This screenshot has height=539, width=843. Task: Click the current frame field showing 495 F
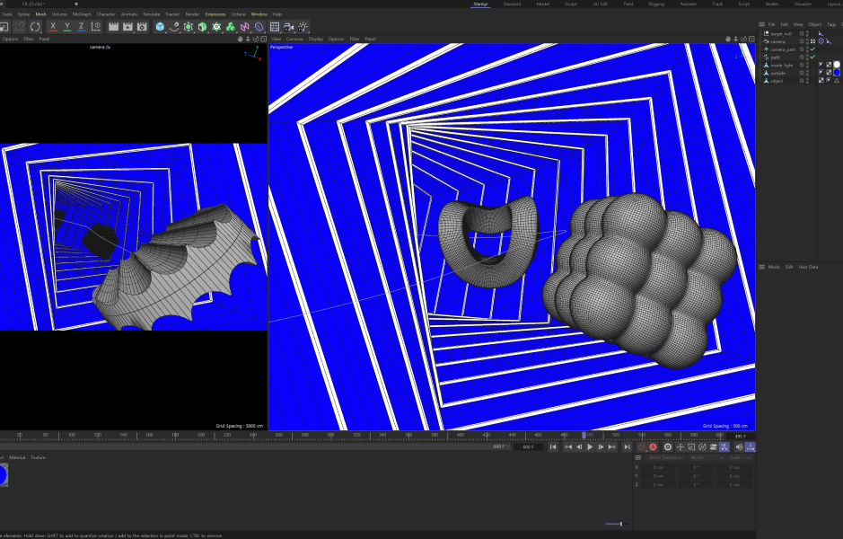(x=741, y=437)
